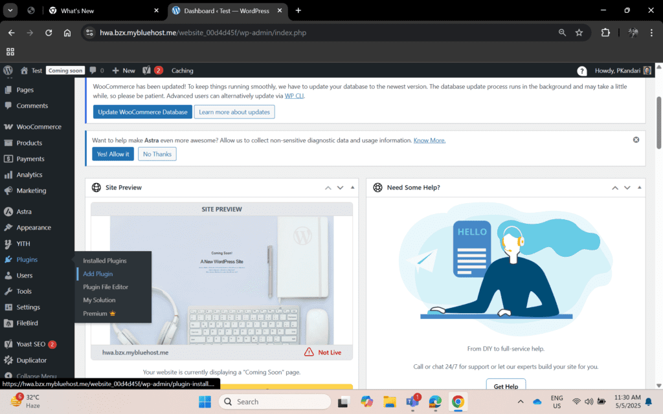663x414 pixels.
Task: Show hidden system tray icons
Action: [521, 402]
